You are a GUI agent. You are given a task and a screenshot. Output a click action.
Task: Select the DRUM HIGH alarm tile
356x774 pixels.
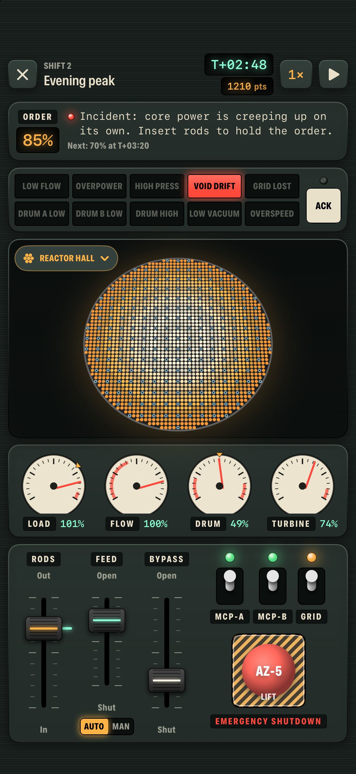tap(157, 214)
